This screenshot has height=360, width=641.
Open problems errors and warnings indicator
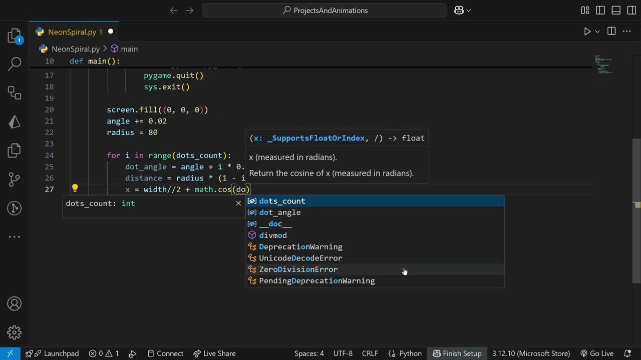[104, 353]
